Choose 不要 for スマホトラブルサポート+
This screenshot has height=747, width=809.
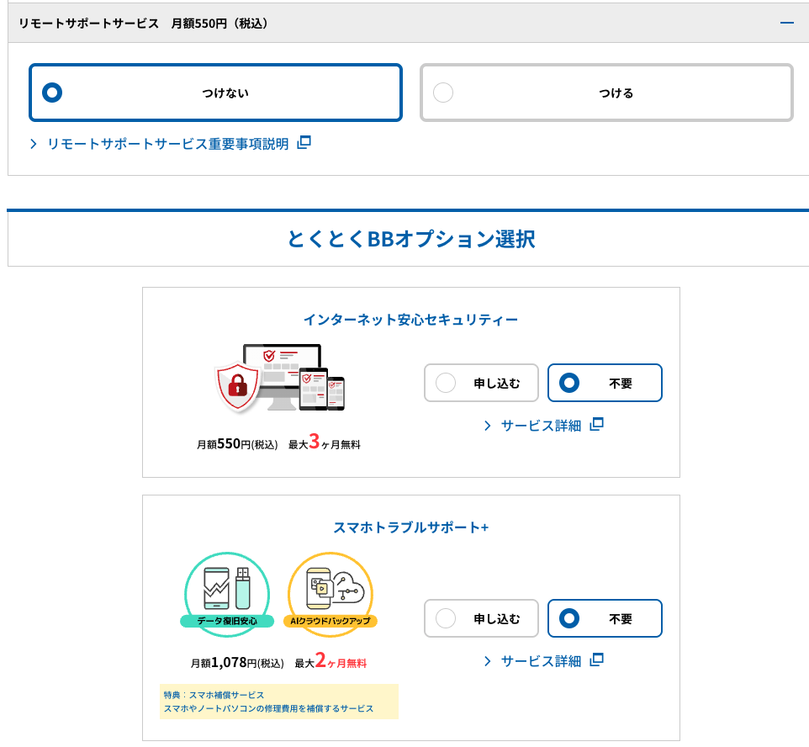(605, 618)
